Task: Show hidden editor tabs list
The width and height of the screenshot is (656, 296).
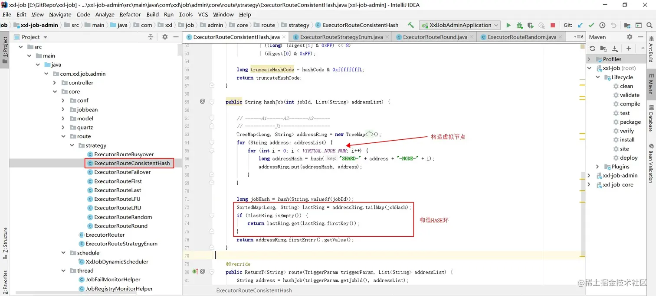Action: pos(579,37)
